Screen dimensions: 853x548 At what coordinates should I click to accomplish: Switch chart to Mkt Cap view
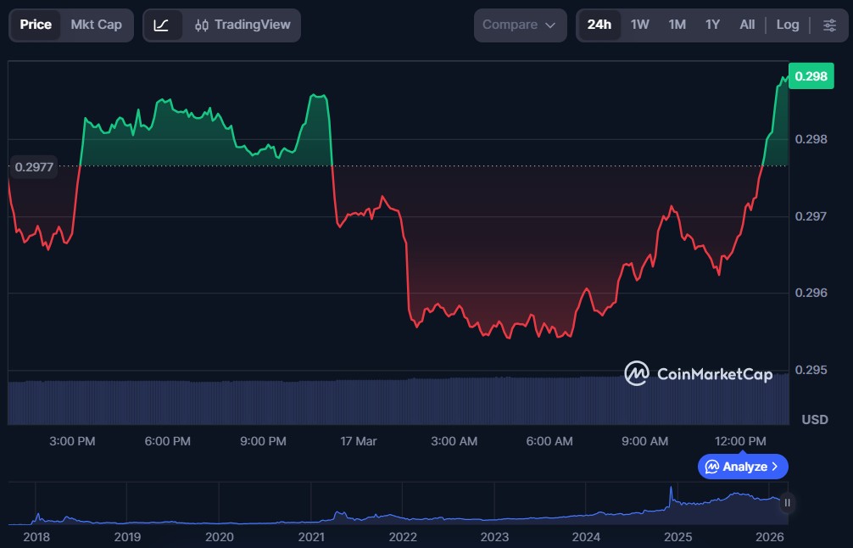(x=96, y=25)
